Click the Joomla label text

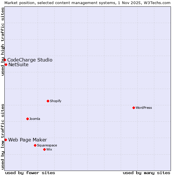35,119
